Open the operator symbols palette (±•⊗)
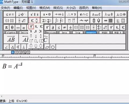This screenshot has height=104, width=129. click(x=47, y=14)
